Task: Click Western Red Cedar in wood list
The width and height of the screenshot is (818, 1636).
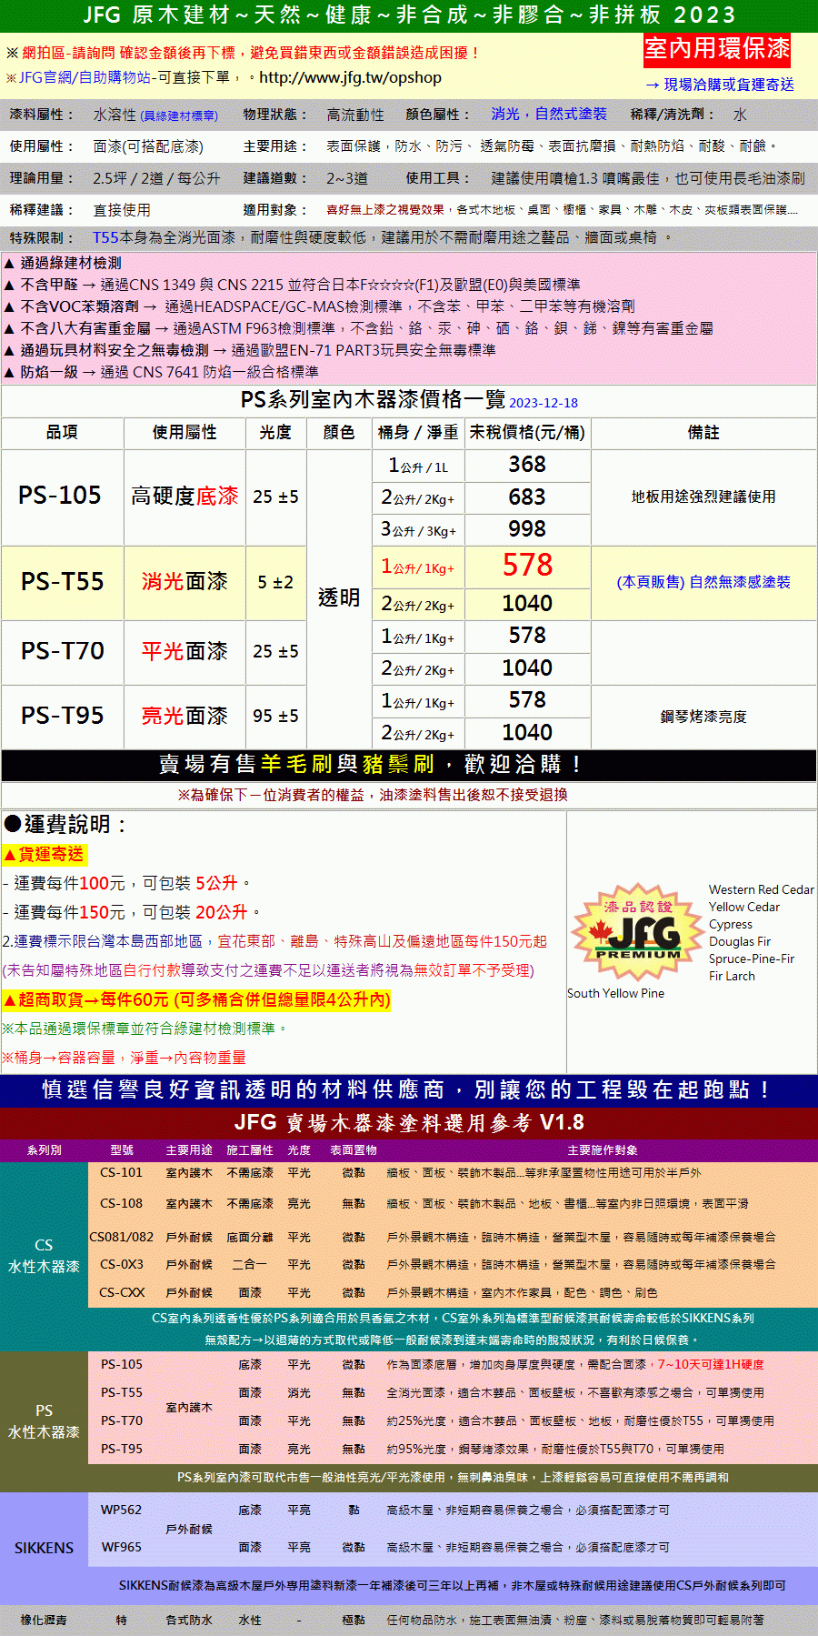Action: [x=761, y=889]
